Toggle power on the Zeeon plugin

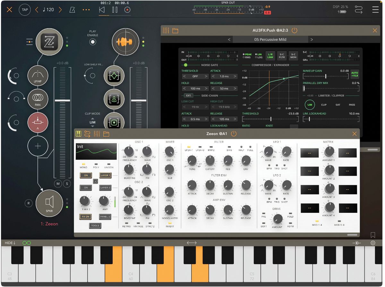(x=234, y=134)
